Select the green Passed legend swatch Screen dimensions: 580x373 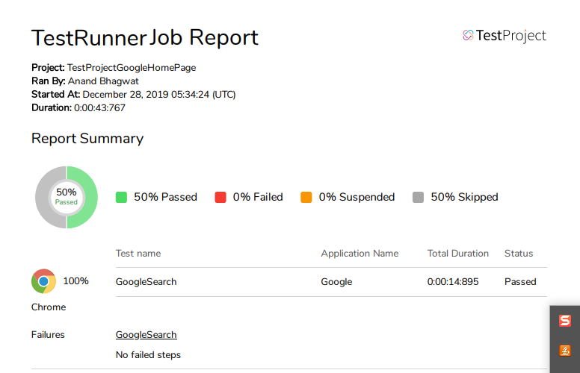121,197
